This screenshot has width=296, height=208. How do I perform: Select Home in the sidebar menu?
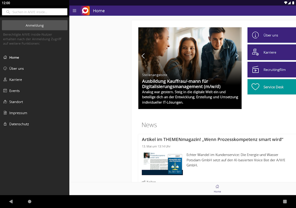pos(14,57)
